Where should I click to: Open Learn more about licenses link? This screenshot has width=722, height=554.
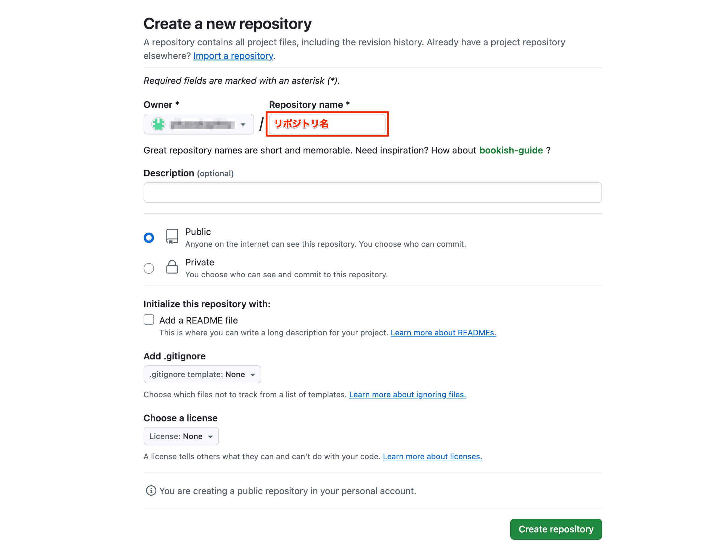click(433, 457)
